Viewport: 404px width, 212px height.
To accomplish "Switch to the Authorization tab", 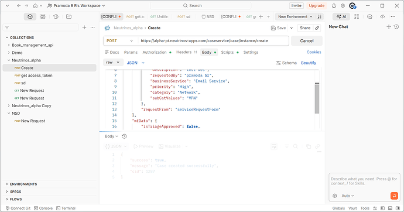I will (157, 52).
